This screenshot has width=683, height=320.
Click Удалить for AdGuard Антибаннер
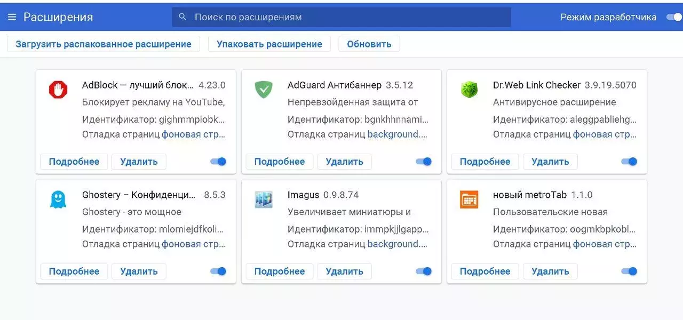click(x=344, y=162)
